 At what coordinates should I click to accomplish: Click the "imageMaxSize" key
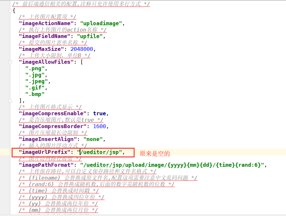click(41, 49)
